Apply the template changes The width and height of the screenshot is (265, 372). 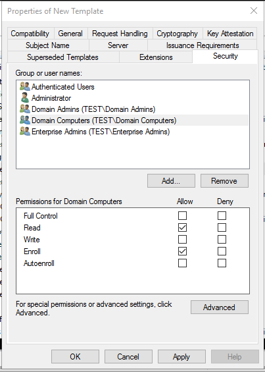coord(181,357)
